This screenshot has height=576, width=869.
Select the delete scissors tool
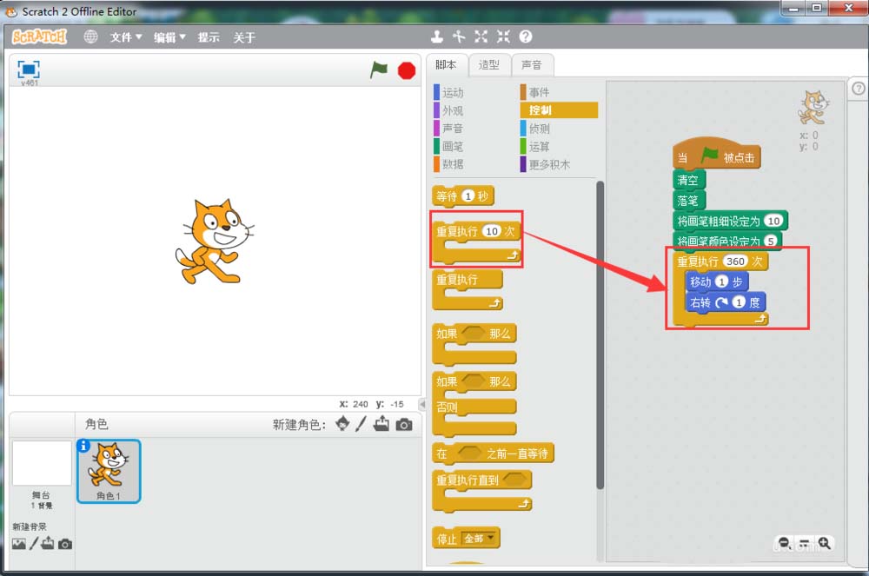(x=459, y=36)
